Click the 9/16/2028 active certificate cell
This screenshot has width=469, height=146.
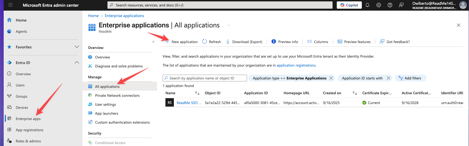point(410,103)
